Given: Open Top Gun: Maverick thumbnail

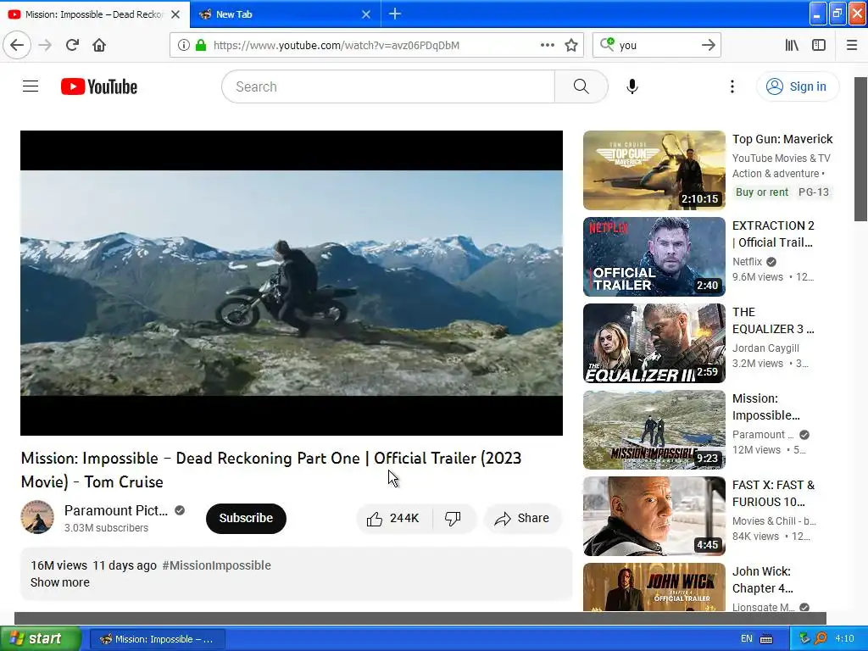Looking at the screenshot, I should pyautogui.click(x=654, y=170).
